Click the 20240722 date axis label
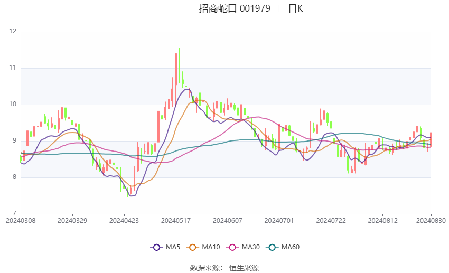Screen dimensions: 449x273 click(331, 221)
